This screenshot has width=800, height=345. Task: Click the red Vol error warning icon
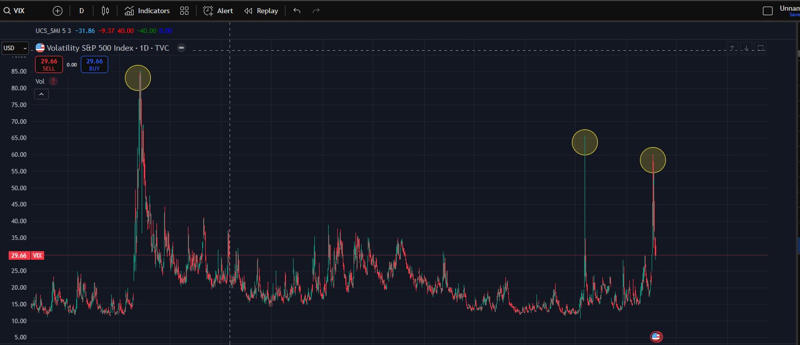[53, 81]
